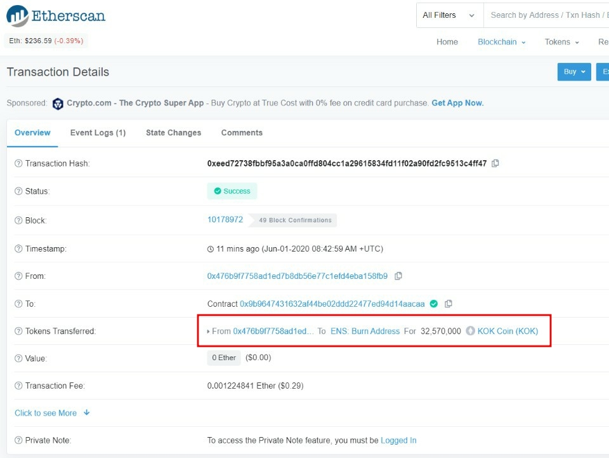
Task: Click the Transaction Details heading
Action: (x=58, y=72)
